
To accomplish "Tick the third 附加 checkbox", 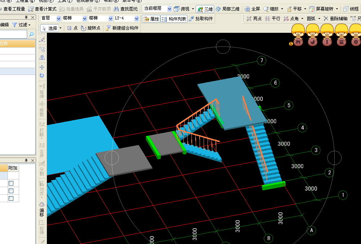I will (11, 198).
